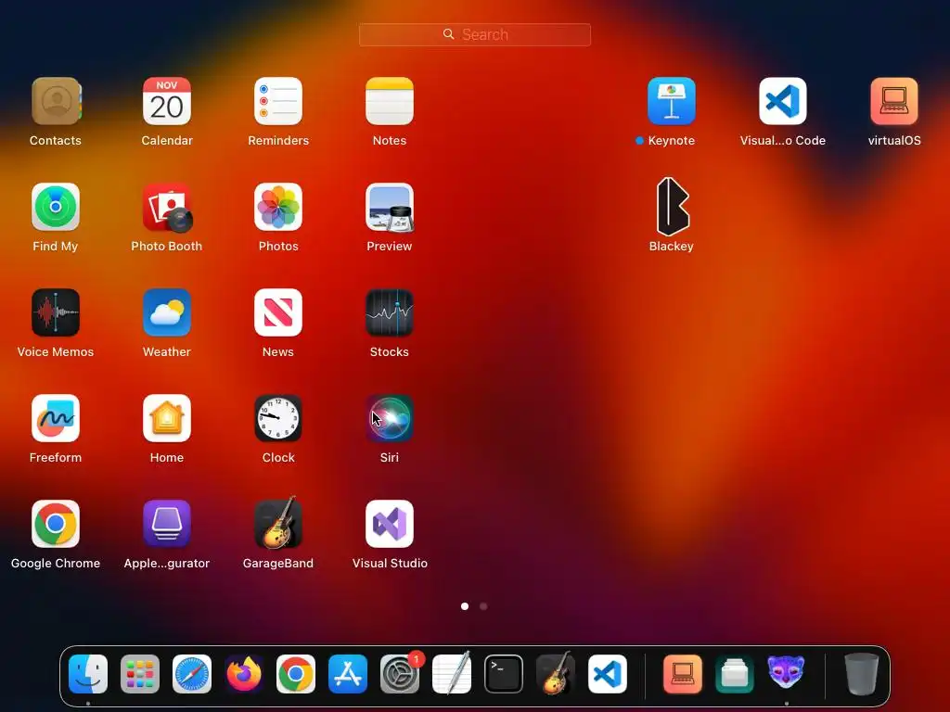The width and height of the screenshot is (950, 712).
Task: Open Google Chrome from Launchpad grid
Action: [x=56, y=524]
